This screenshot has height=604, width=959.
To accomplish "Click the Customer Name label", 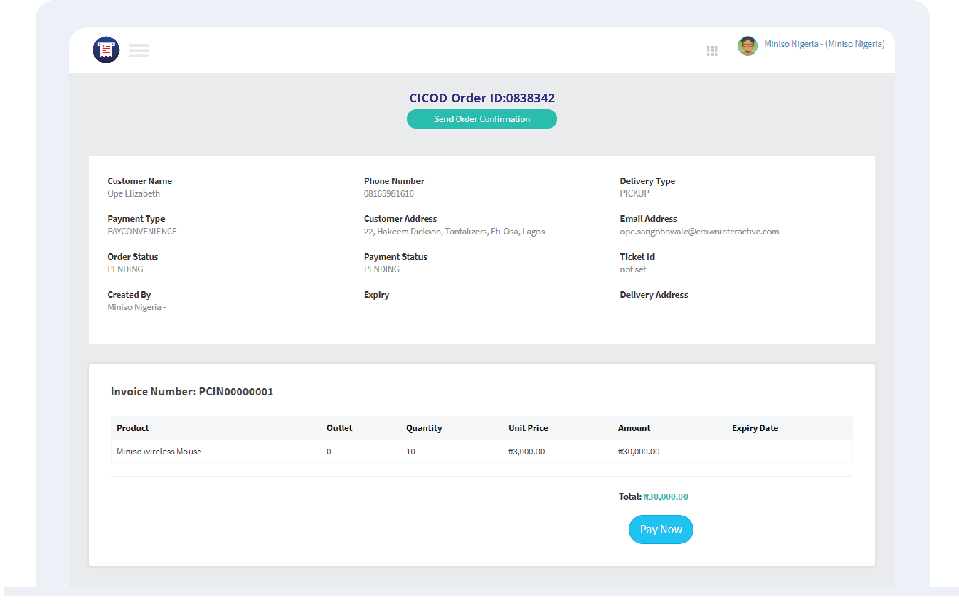I will (x=140, y=181).
